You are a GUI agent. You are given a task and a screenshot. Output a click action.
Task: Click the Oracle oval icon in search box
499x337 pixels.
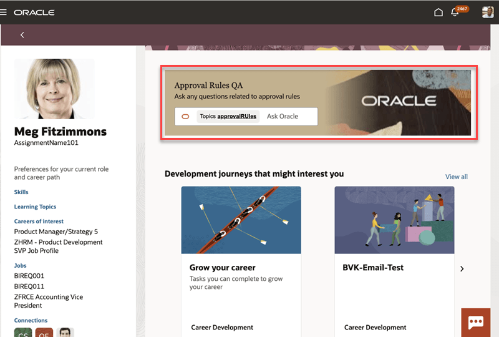[185, 117]
